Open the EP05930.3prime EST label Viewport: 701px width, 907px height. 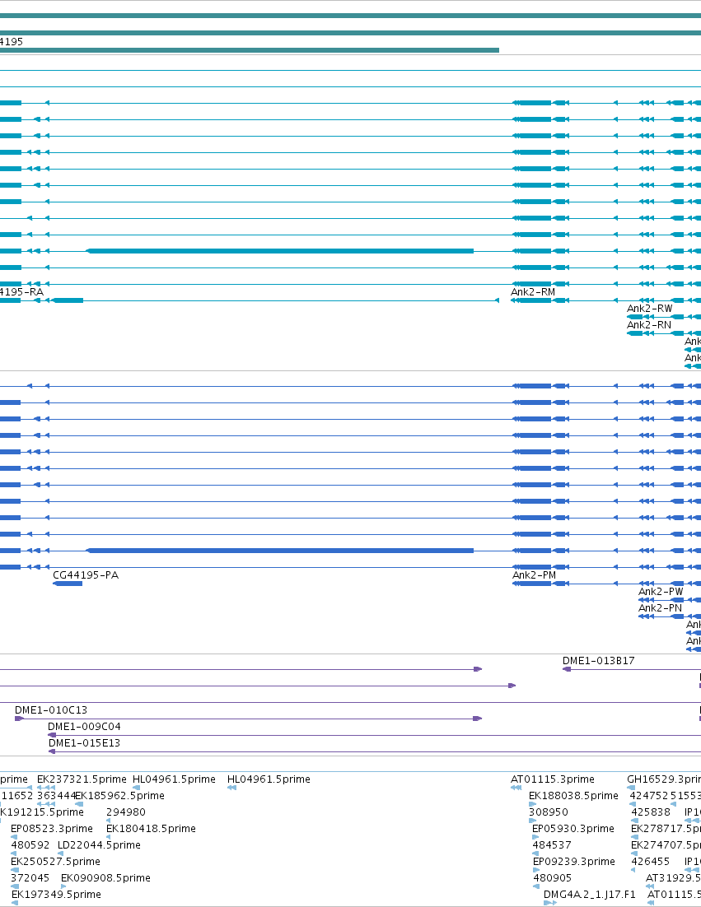(573, 829)
